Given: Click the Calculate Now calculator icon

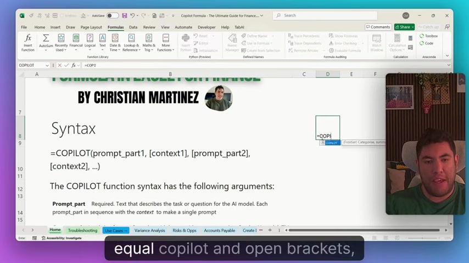Looking at the screenshot, I should coord(410,38).
